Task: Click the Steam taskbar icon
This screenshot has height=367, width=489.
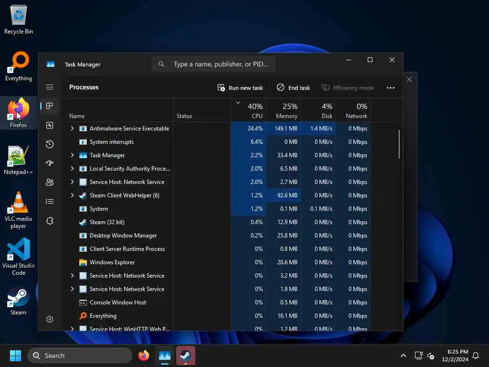Action: [x=186, y=356]
